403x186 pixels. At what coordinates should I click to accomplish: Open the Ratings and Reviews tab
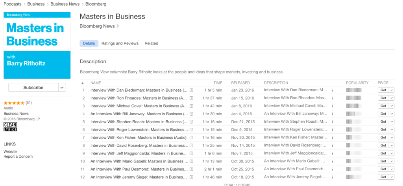(x=120, y=43)
